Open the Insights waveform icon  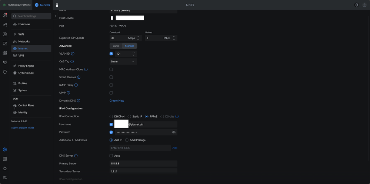(x=5, y=62)
